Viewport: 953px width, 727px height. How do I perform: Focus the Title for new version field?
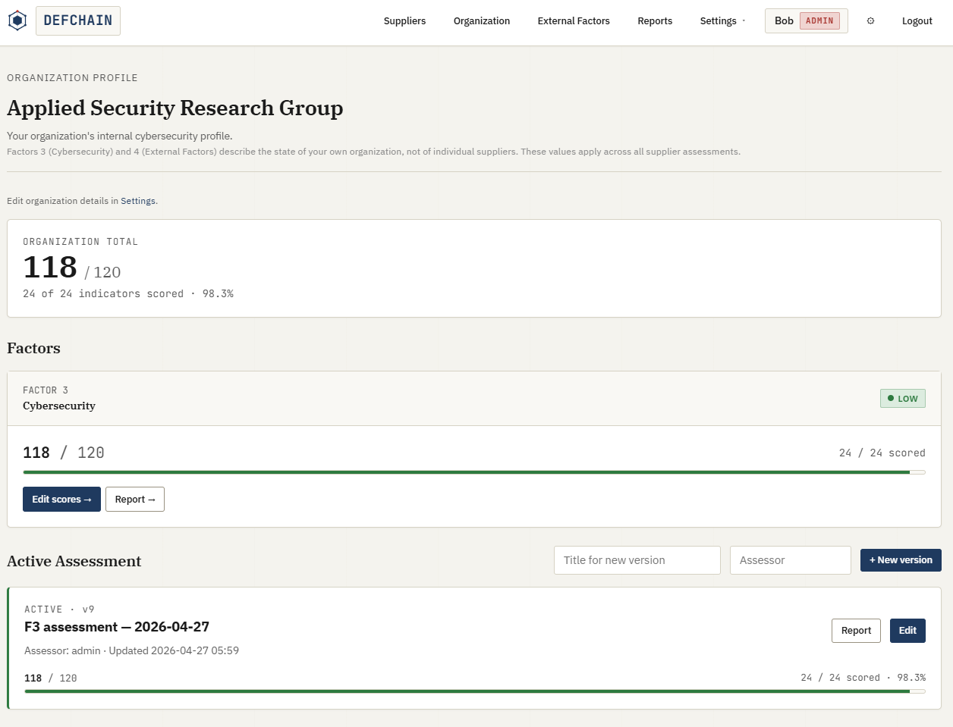tap(637, 560)
